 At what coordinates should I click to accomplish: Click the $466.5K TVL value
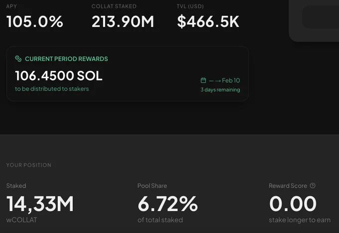click(208, 21)
